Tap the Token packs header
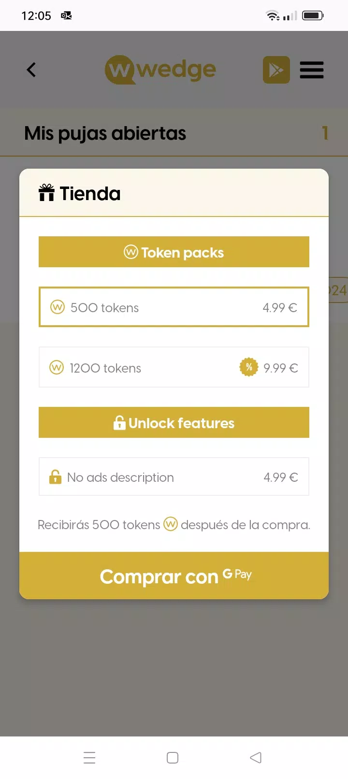Image resolution: width=348 pixels, height=779 pixels. coord(174,252)
